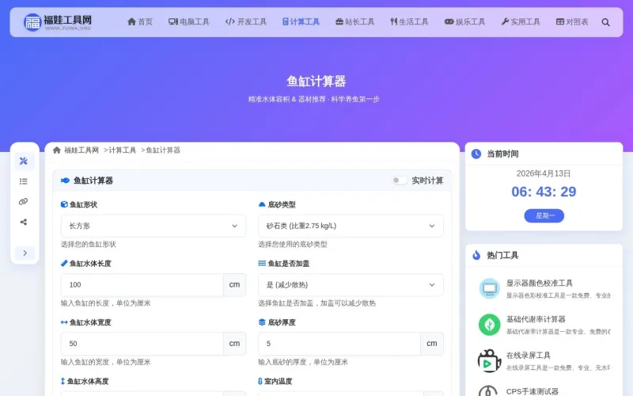Open the 电脑工具 menu
The image size is (633, 396).
[x=188, y=22]
